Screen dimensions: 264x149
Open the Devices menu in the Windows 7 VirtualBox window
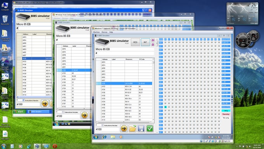coord(104,32)
